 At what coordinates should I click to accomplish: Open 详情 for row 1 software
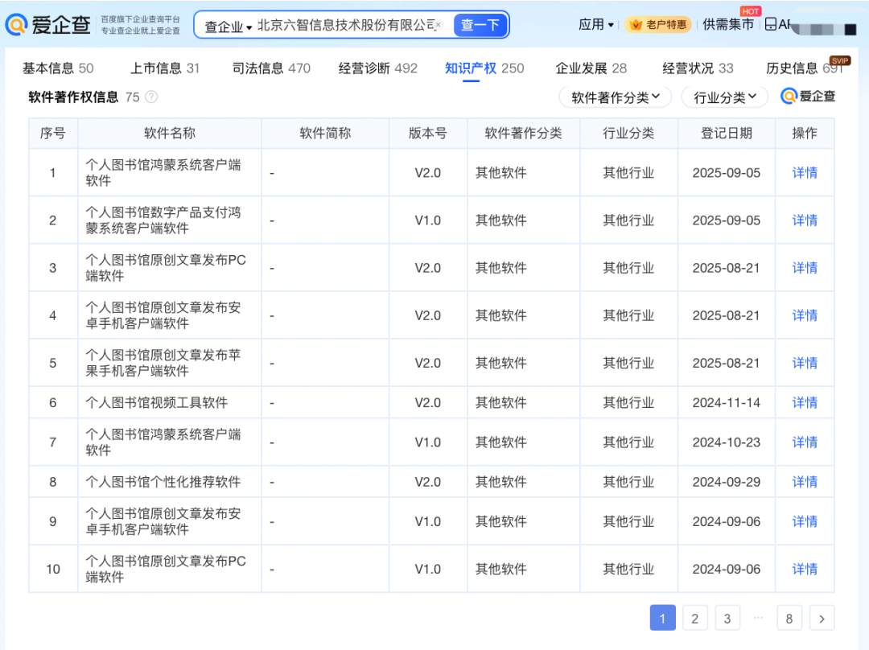click(x=805, y=173)
